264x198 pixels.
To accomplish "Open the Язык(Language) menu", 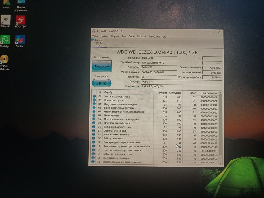I will [x=157, y=36].
